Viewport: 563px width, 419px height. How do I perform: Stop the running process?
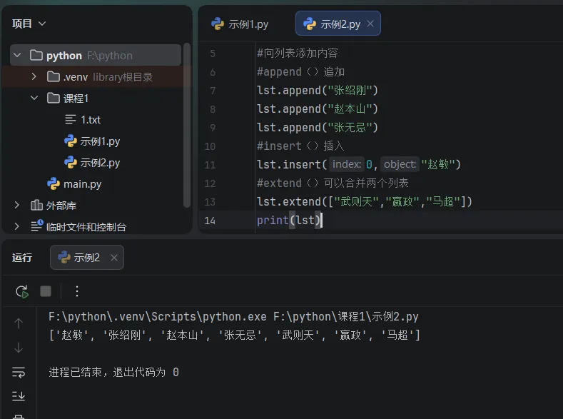[x=46, y=291]
